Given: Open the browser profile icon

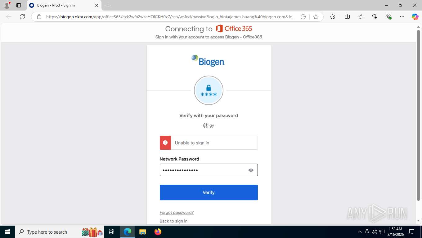Looking at the screenshot, I should 7,5.
